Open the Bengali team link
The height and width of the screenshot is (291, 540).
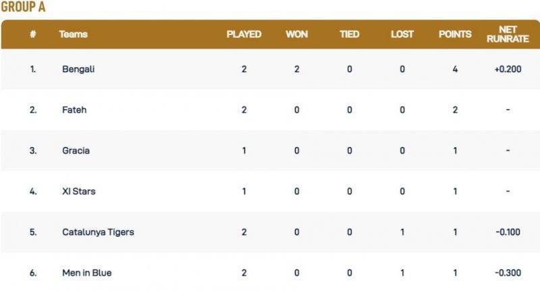coord(78,70)
